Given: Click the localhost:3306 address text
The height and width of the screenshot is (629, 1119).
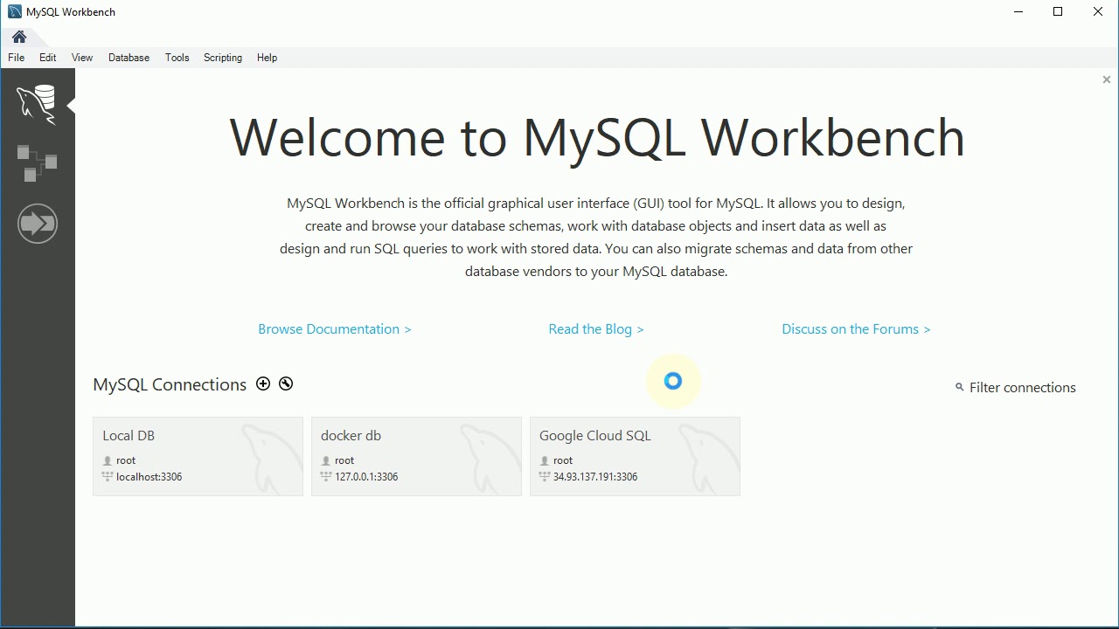Looking at the screenshot, I should click(149, 477).
